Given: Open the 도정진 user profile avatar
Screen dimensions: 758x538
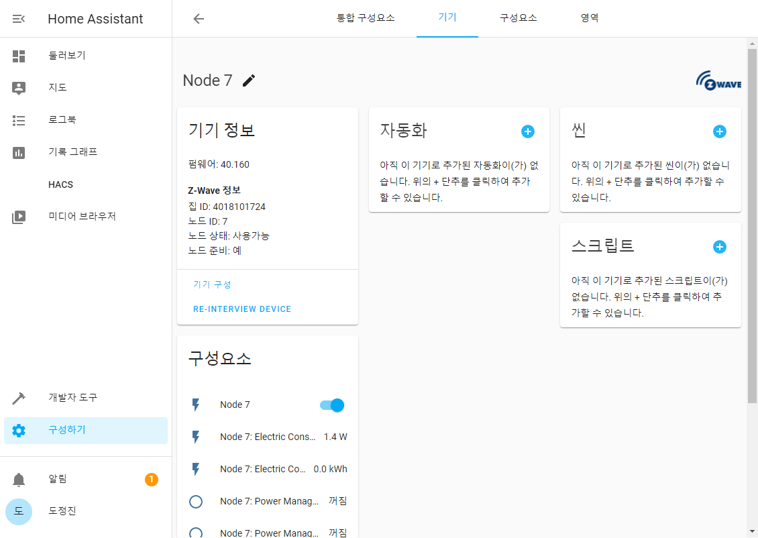Looking at the screenshot, I should (19, 511).
